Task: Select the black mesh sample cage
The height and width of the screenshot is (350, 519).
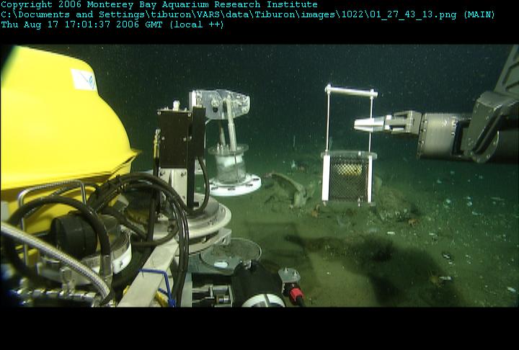Action: 348,179
